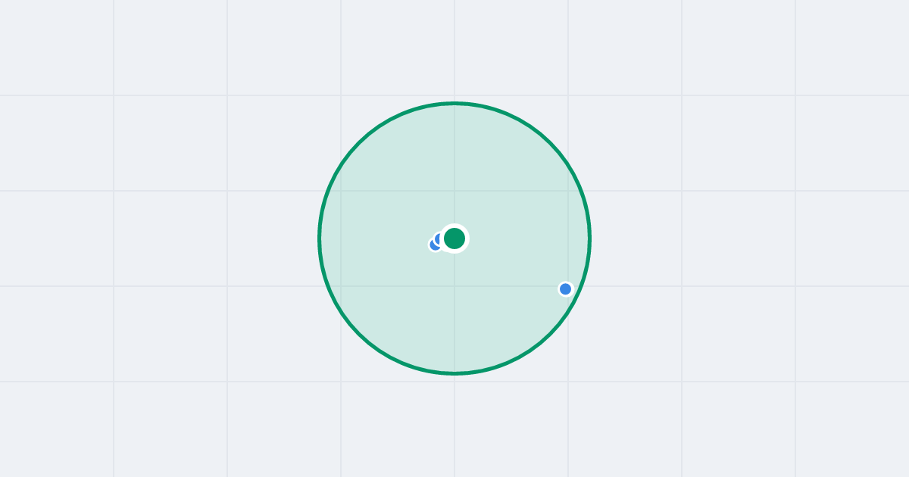Image resolution: width=909 pixels, height=477 pixels.
Task: Click the shaded area directly above the center marker
Action: click(454, 167)
